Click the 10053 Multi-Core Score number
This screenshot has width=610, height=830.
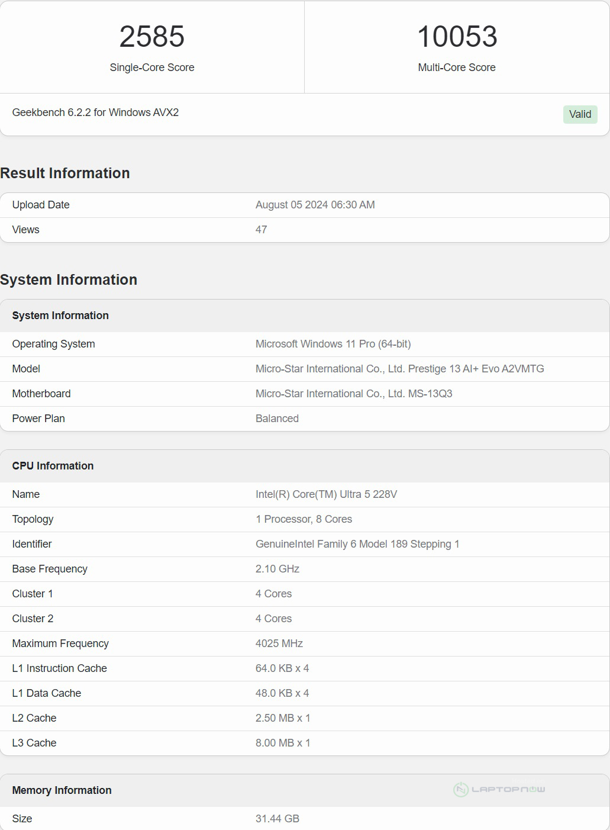point(457,37)
